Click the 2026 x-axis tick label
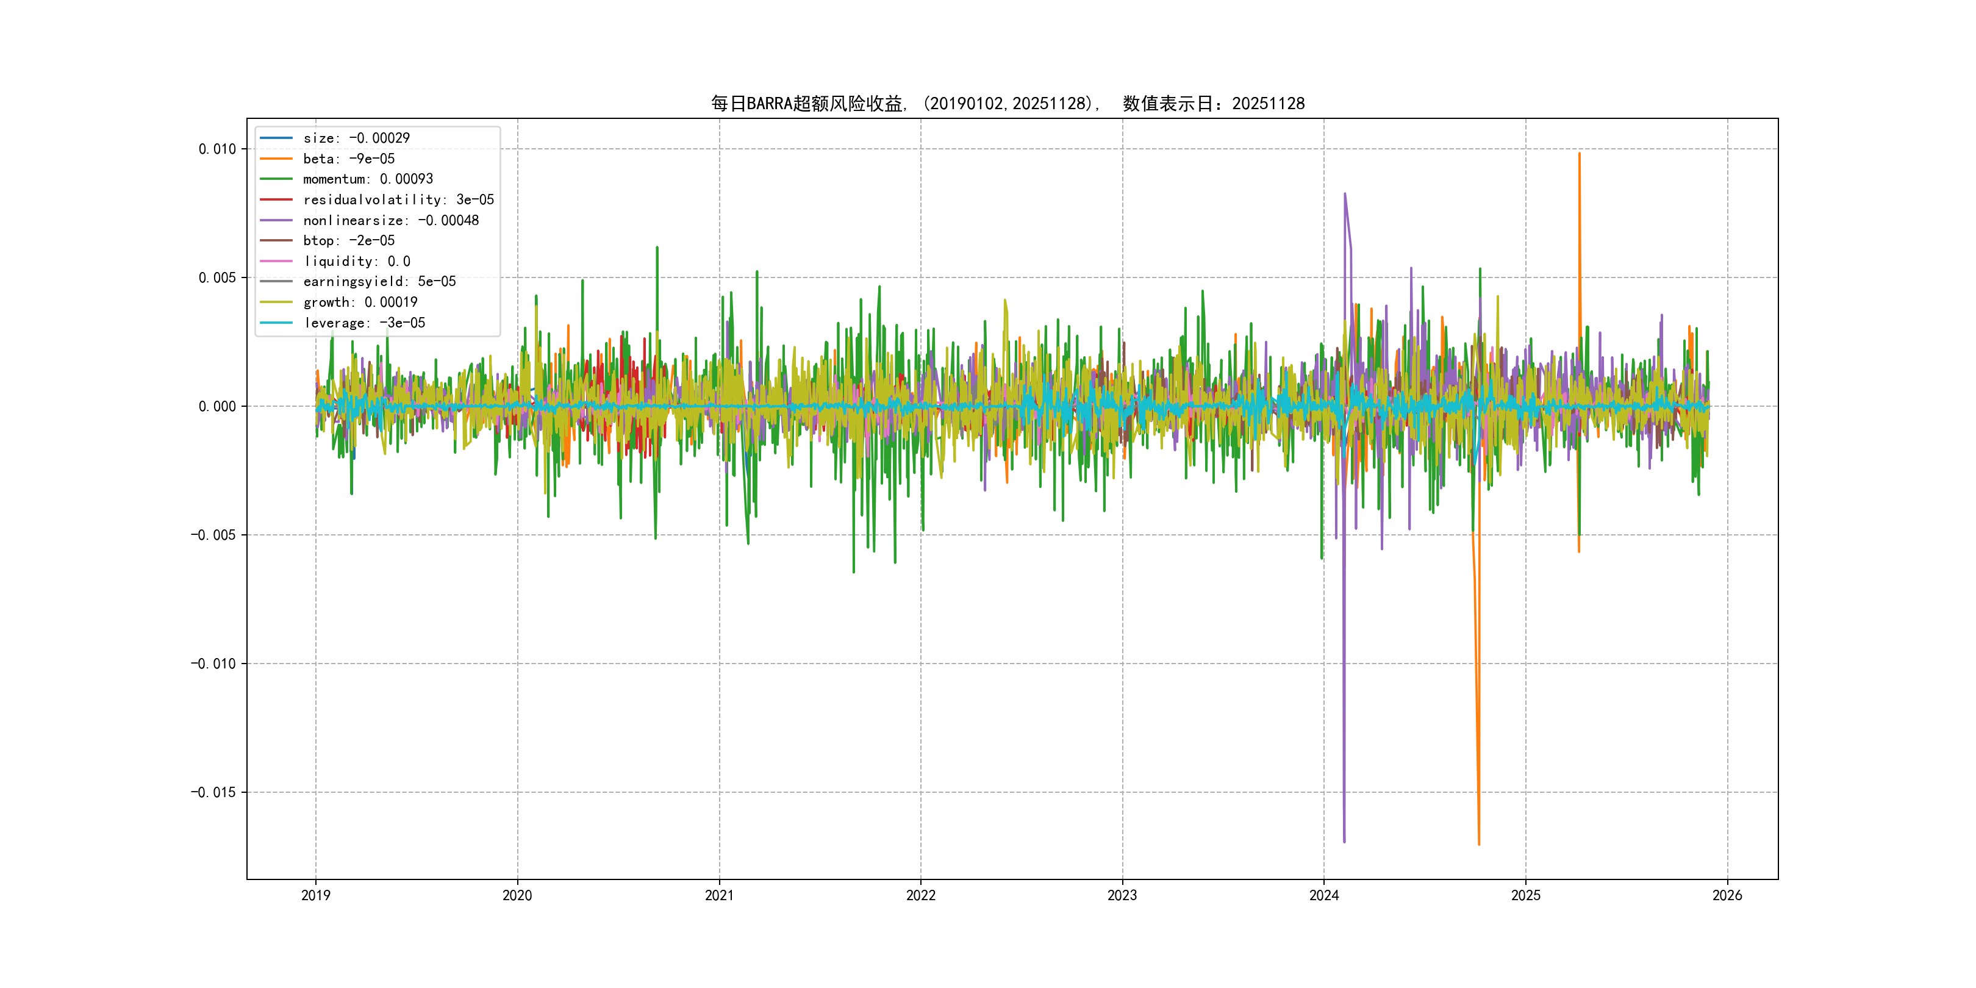 click(1727, 895)
